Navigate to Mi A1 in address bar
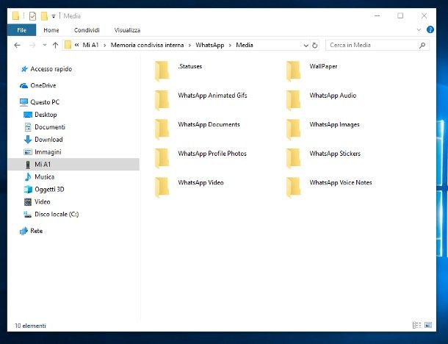Image resolution: width=448 pixels, height=344 pixels. pyautogui.click(x=90, y=45)
